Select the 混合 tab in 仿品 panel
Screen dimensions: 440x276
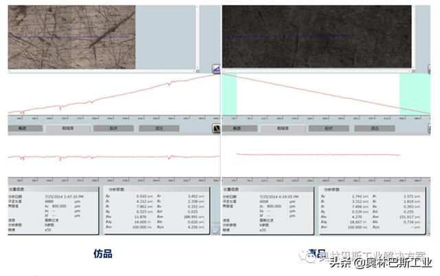point(159,129)
